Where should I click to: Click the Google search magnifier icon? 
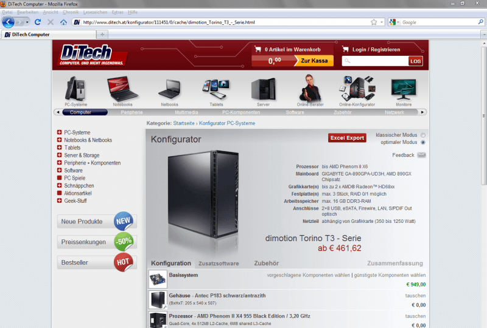pyautogui.click(x=480, y=22)
